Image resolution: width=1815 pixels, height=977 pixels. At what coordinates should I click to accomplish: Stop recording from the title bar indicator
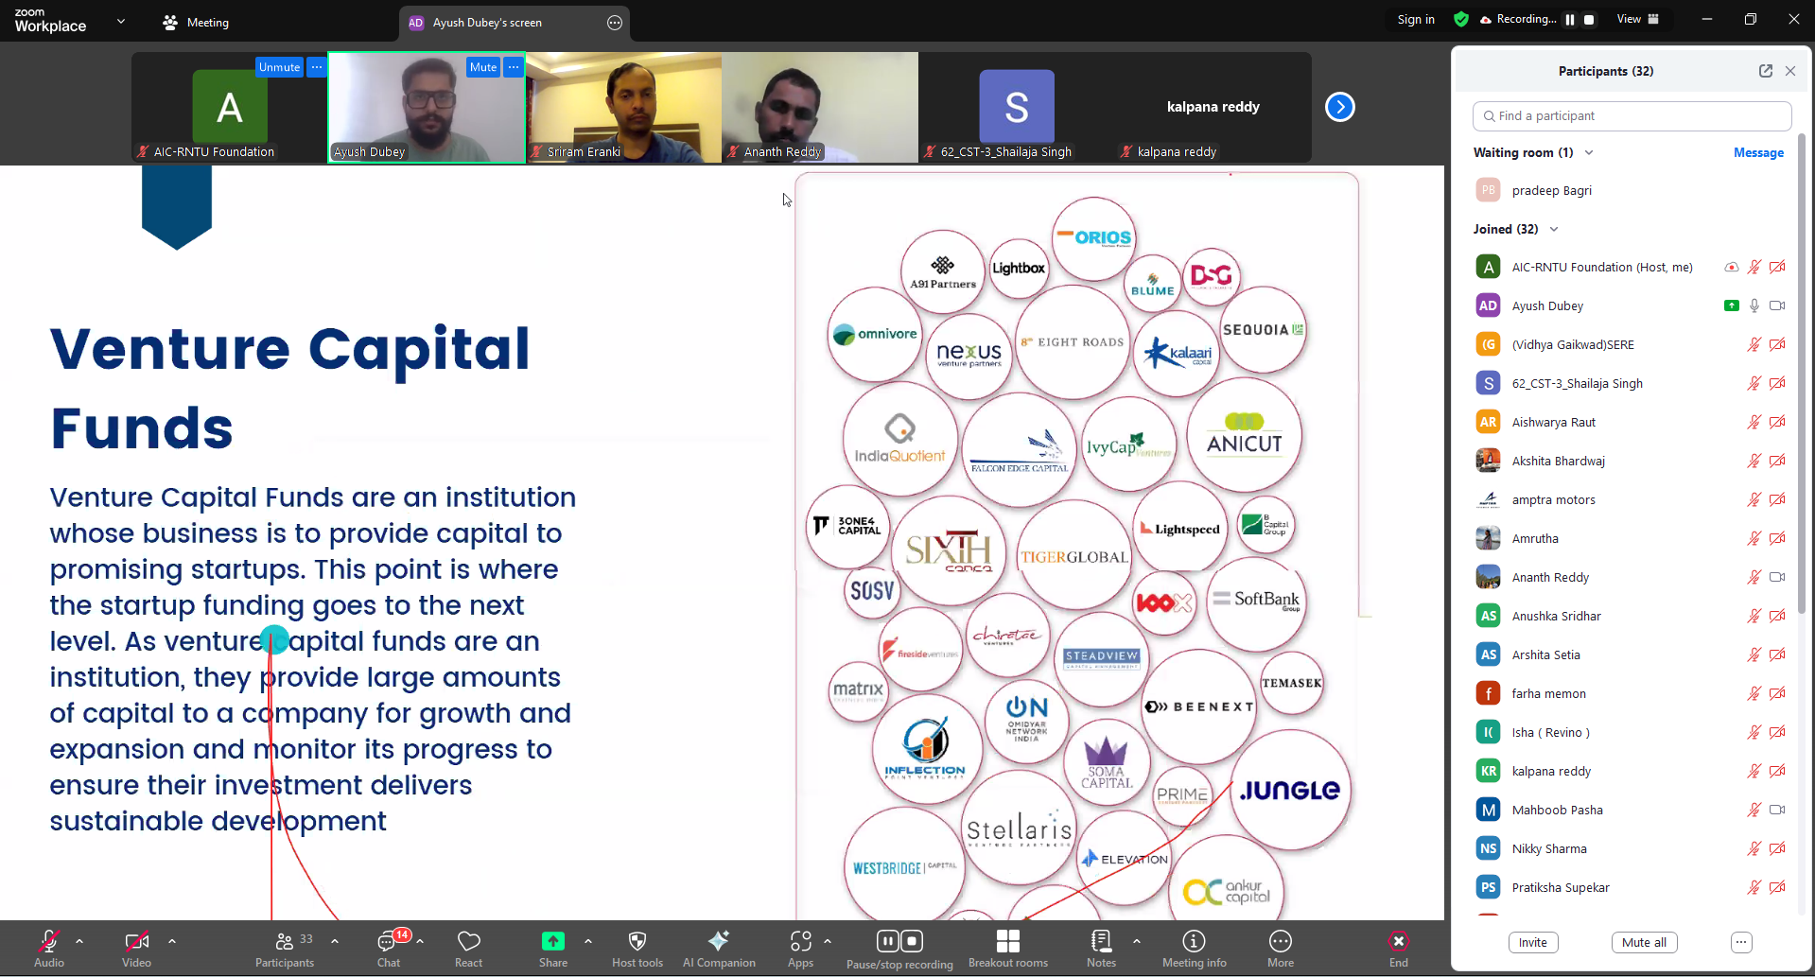[x=1589, y=19]
